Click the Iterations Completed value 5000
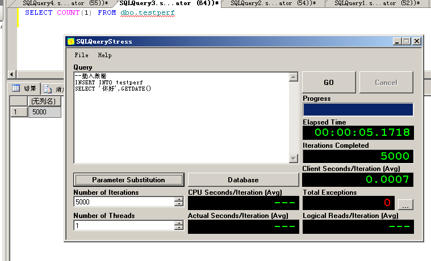This screenshot has height=261, width=431. 358,156
